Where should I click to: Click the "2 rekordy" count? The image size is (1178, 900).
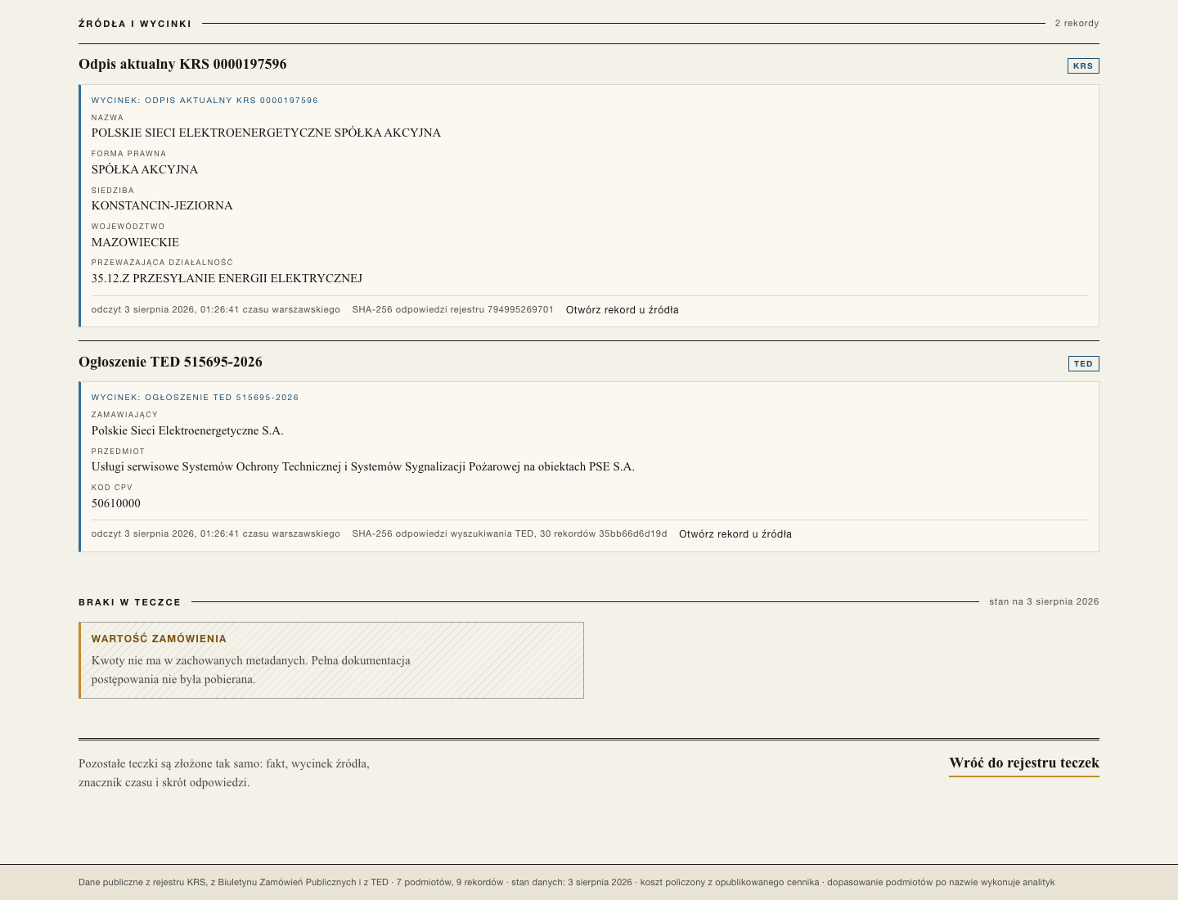tap(1077, 24)
